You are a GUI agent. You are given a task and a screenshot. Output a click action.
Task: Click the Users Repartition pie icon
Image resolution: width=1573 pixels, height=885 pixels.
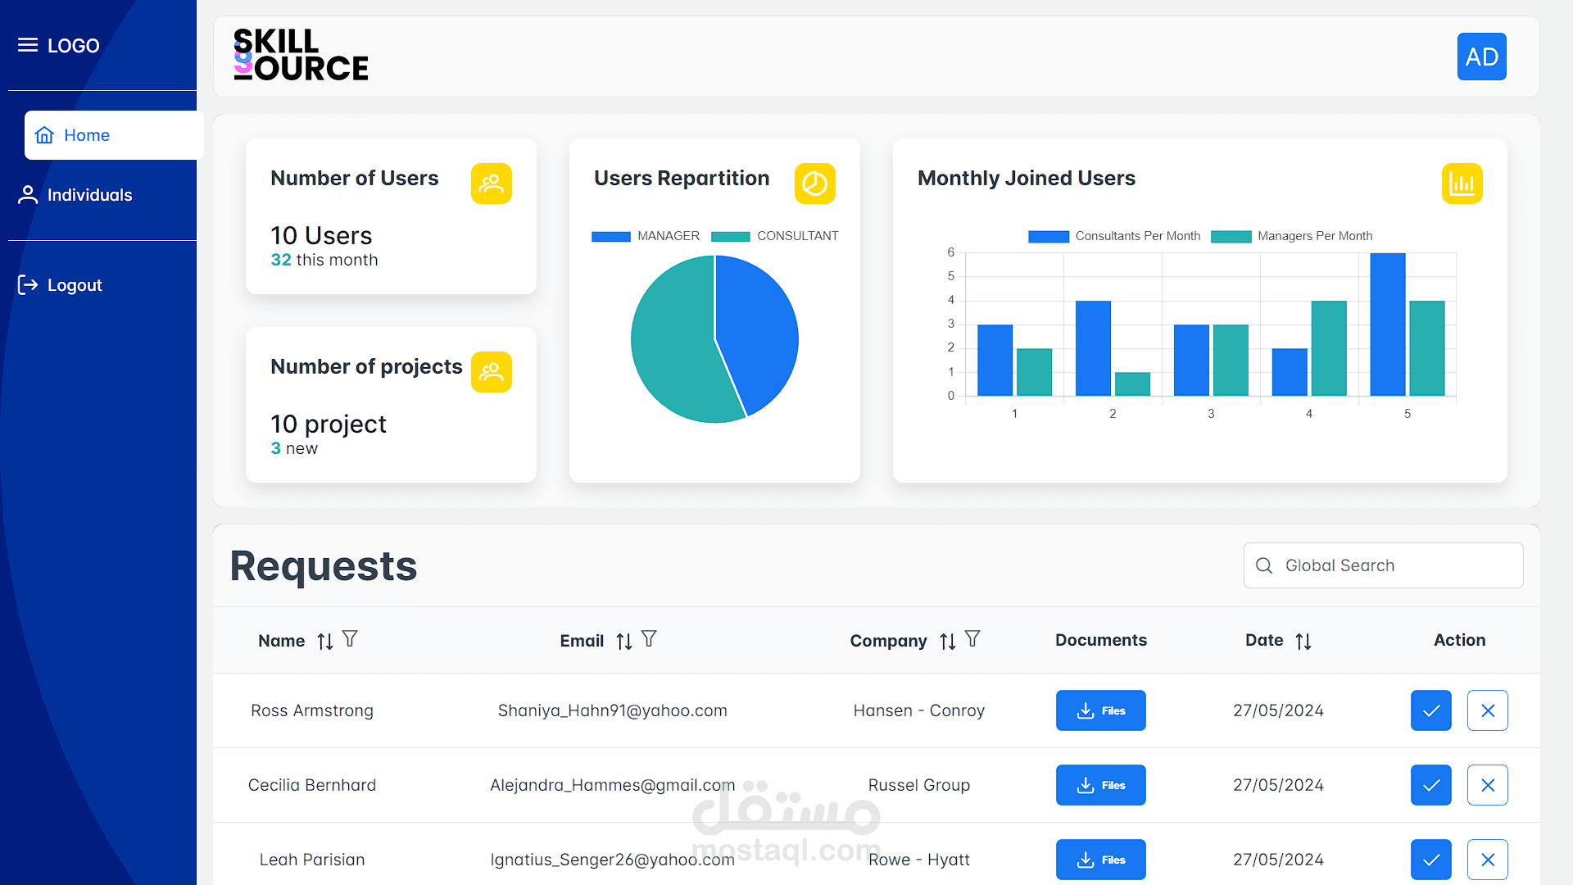click(815, 184)
